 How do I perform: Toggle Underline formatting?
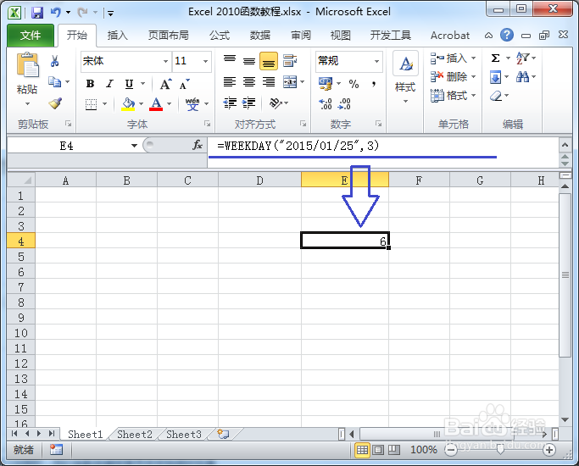tap(129, 84)
